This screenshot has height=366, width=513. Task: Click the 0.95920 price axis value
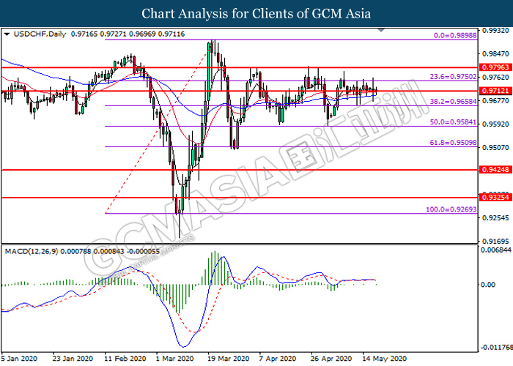coord(495,124)
